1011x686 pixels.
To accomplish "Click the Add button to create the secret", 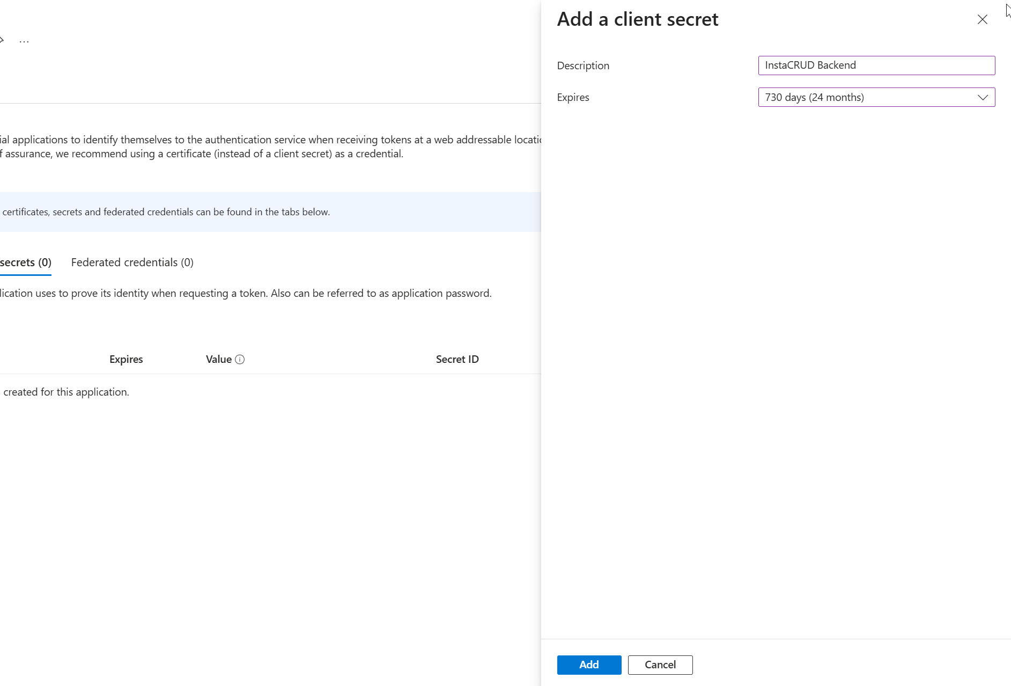I will click(589, 665).
